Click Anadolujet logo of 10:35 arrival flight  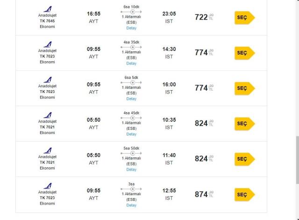tap(48, 115)
